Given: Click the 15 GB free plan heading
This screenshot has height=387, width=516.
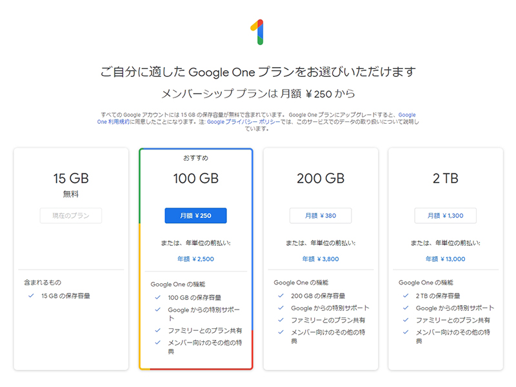Looking at the screenshot, I should pyautogui.click(x=71, y=179).
